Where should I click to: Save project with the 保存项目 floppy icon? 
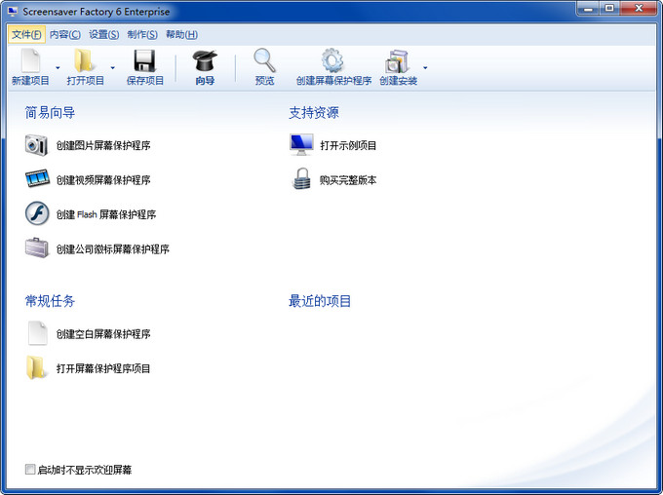(x=144, y=60)
